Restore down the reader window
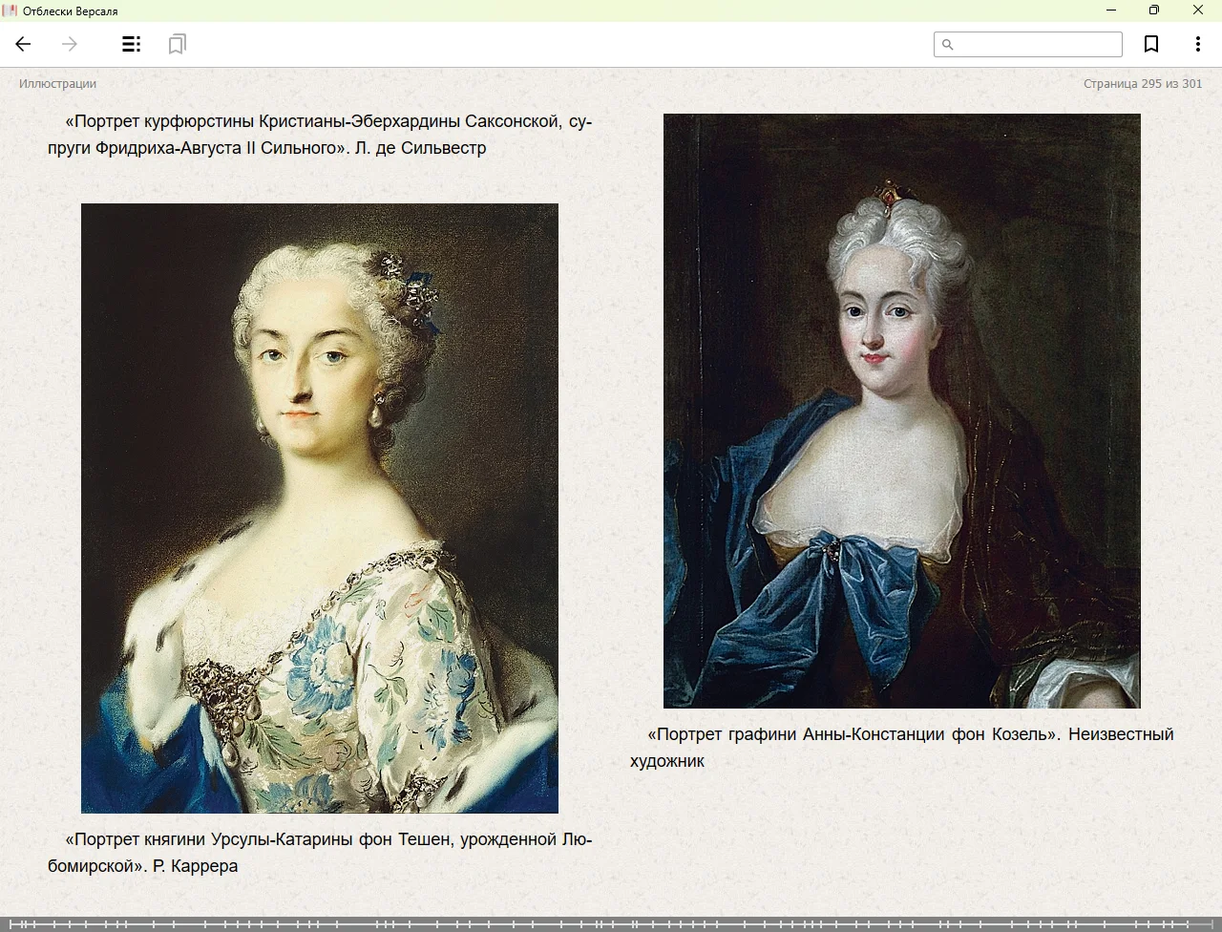This screenshot has height=932, width=1222. pos(1153,11)
